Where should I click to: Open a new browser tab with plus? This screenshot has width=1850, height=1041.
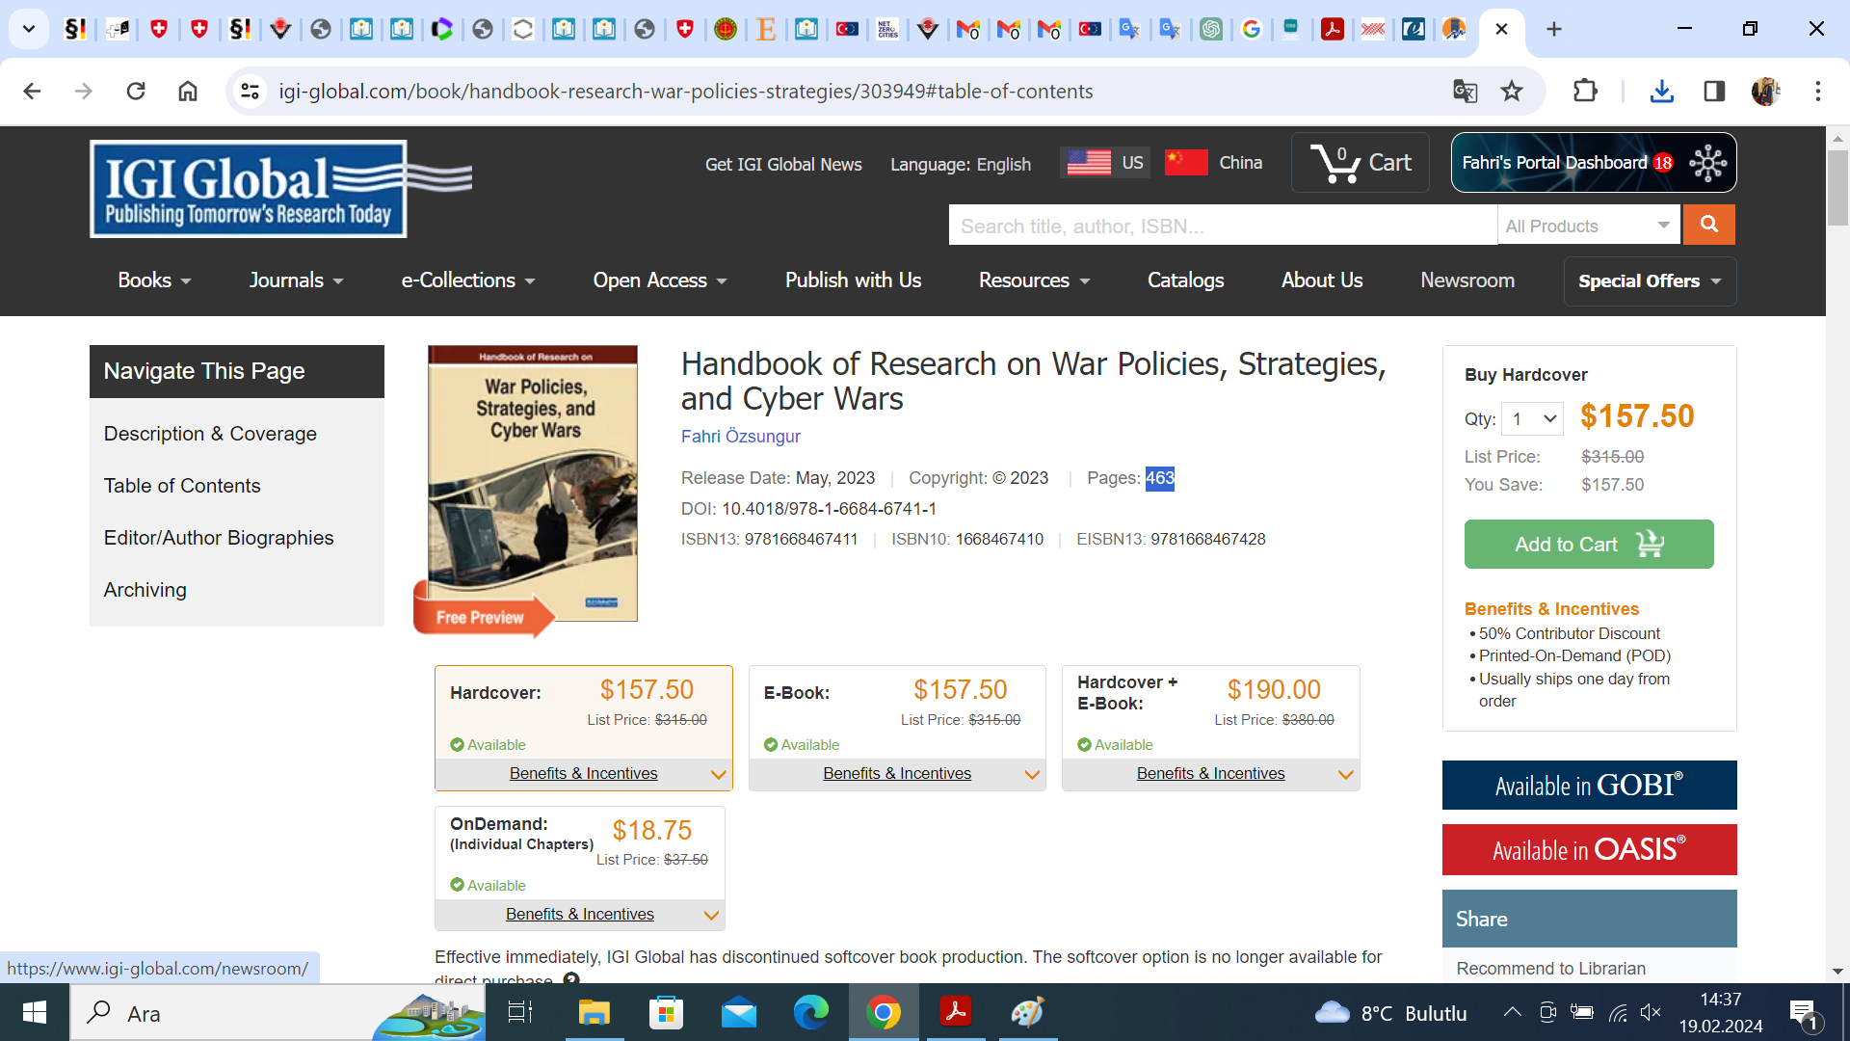click(x=1554, y=30)
